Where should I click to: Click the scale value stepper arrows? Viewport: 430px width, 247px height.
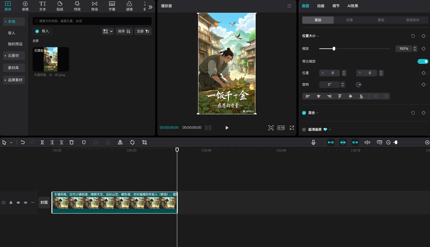tap(415, 49)
